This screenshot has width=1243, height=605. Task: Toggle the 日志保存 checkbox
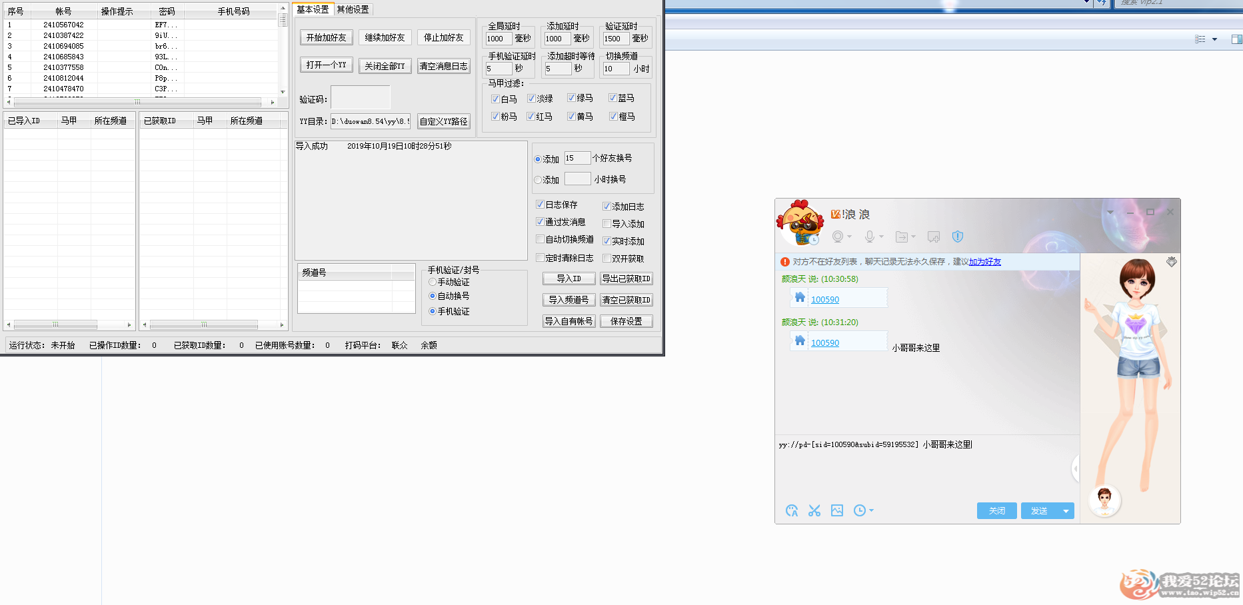540,205
